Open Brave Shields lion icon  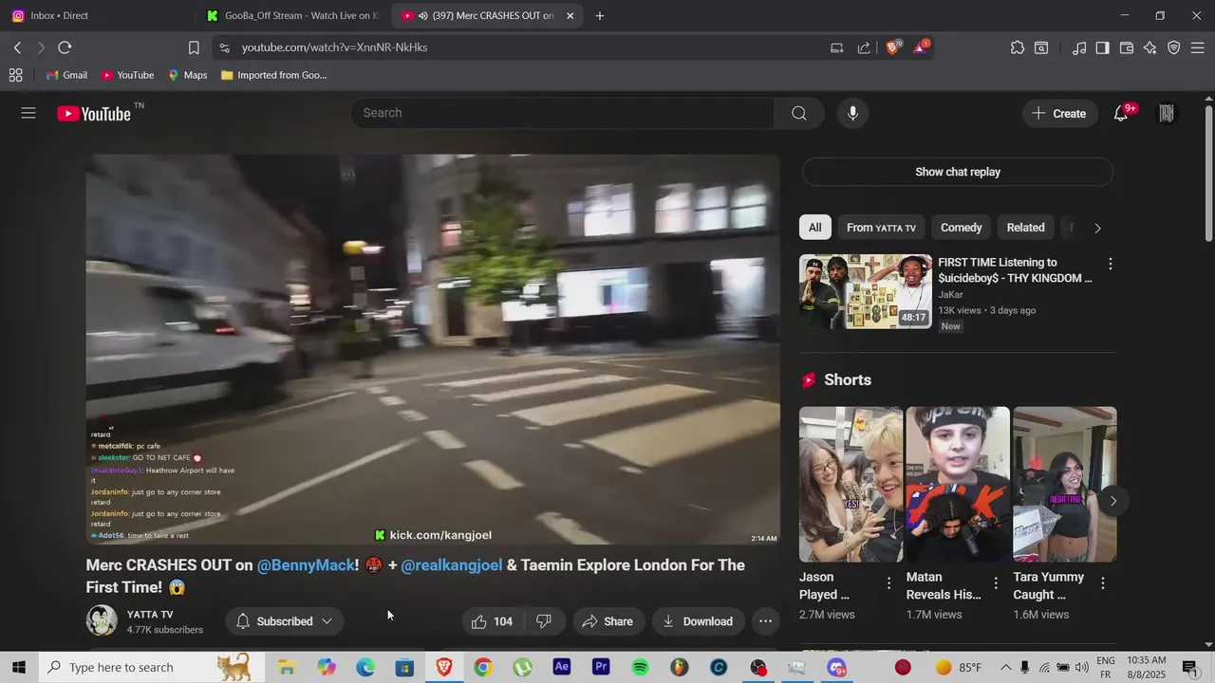893,47
